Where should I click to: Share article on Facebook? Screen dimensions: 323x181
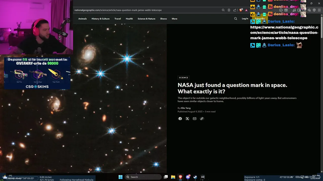coord(180,119)
